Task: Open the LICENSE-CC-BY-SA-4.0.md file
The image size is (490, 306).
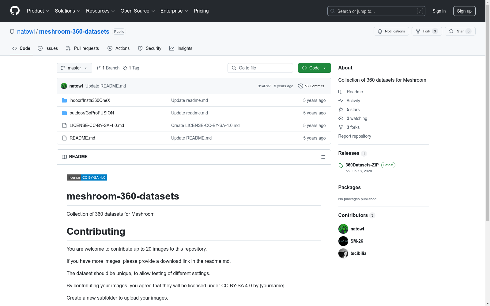Action: tap(97, 125)
